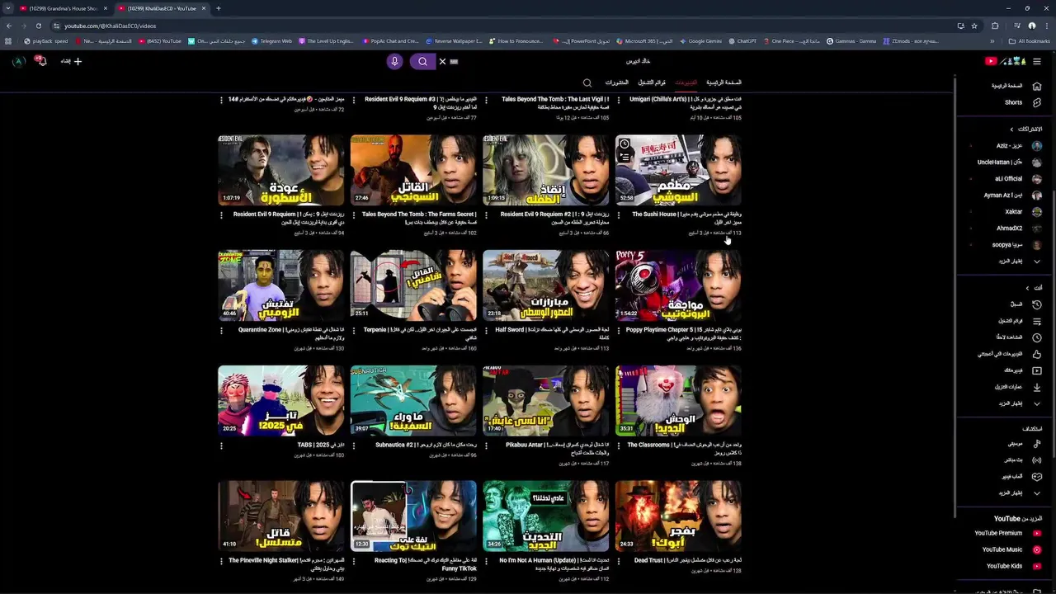1056x594 pixels.
Task: Open No I'm Not A Human (Update) title
Action: coord(552,564)
